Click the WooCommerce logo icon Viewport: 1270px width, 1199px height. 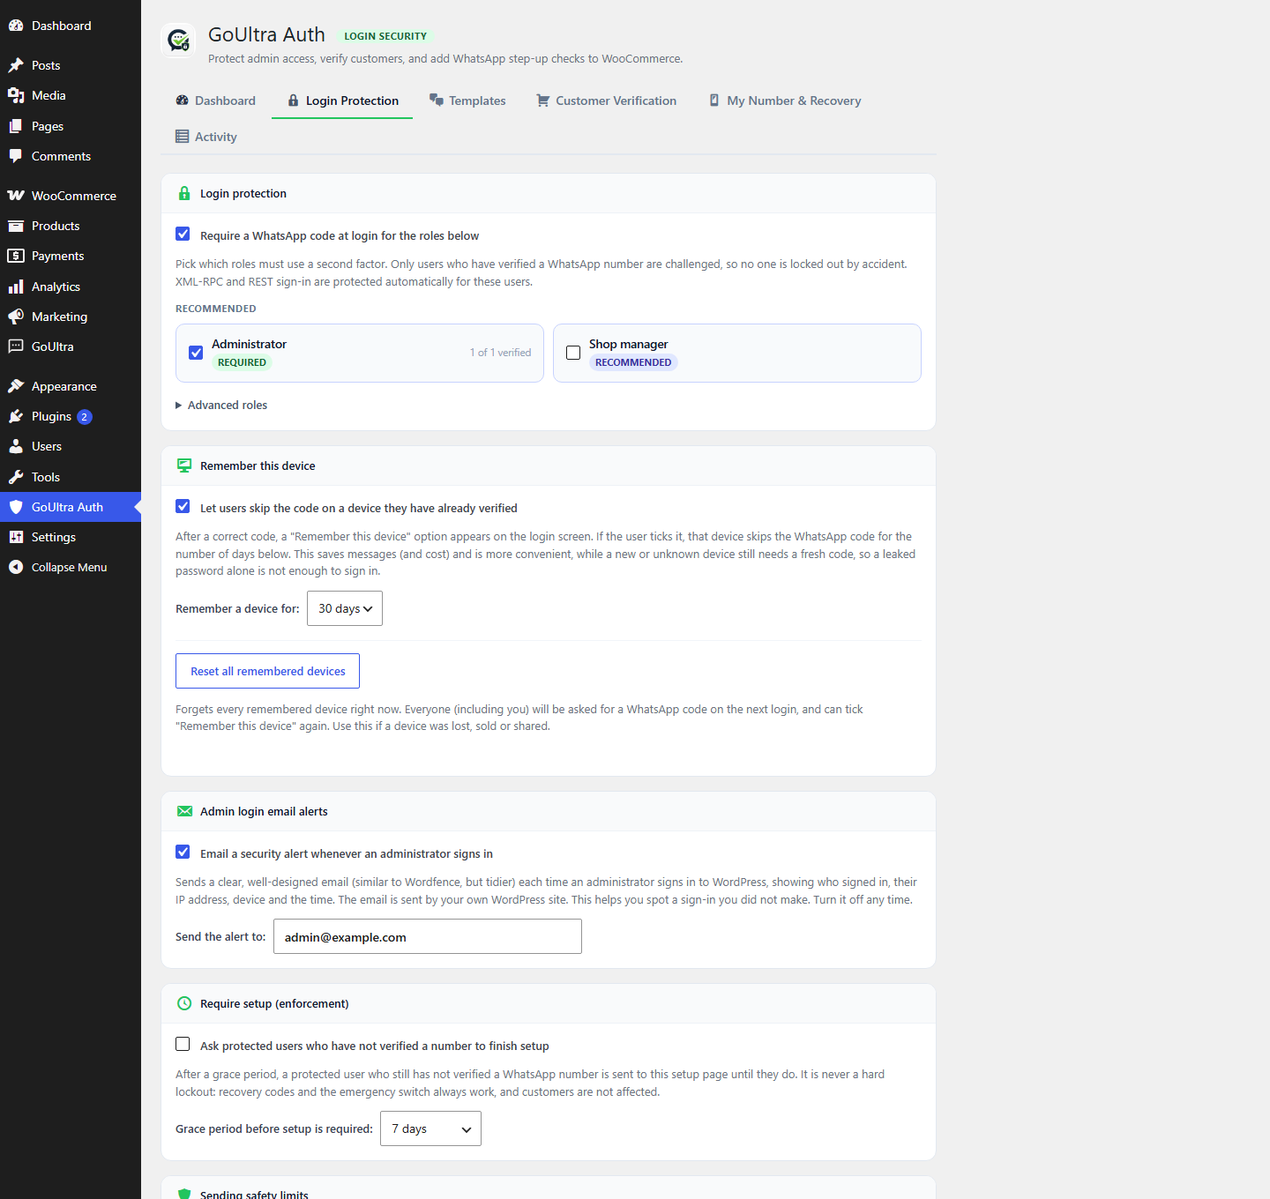coord(16,196)
